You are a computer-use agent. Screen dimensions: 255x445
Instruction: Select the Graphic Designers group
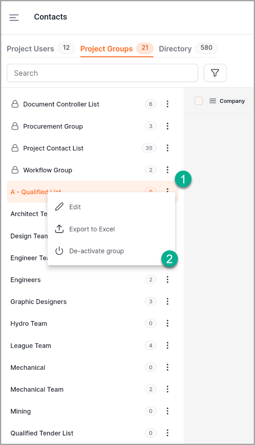(x=38, y=302)
